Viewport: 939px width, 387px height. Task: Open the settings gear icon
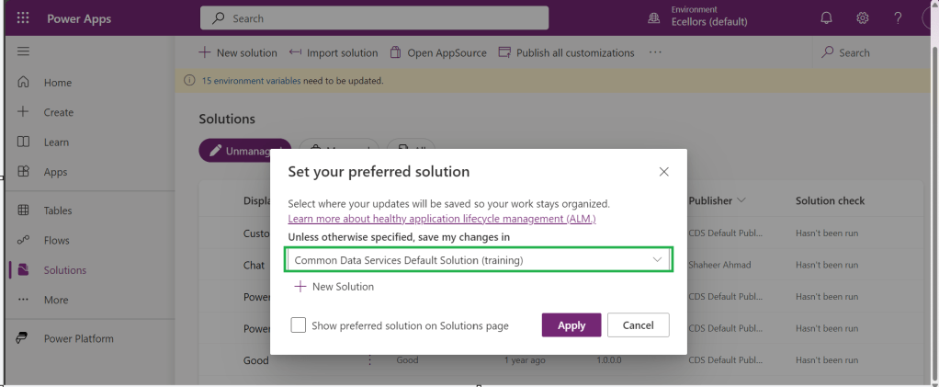click(863, 17)
